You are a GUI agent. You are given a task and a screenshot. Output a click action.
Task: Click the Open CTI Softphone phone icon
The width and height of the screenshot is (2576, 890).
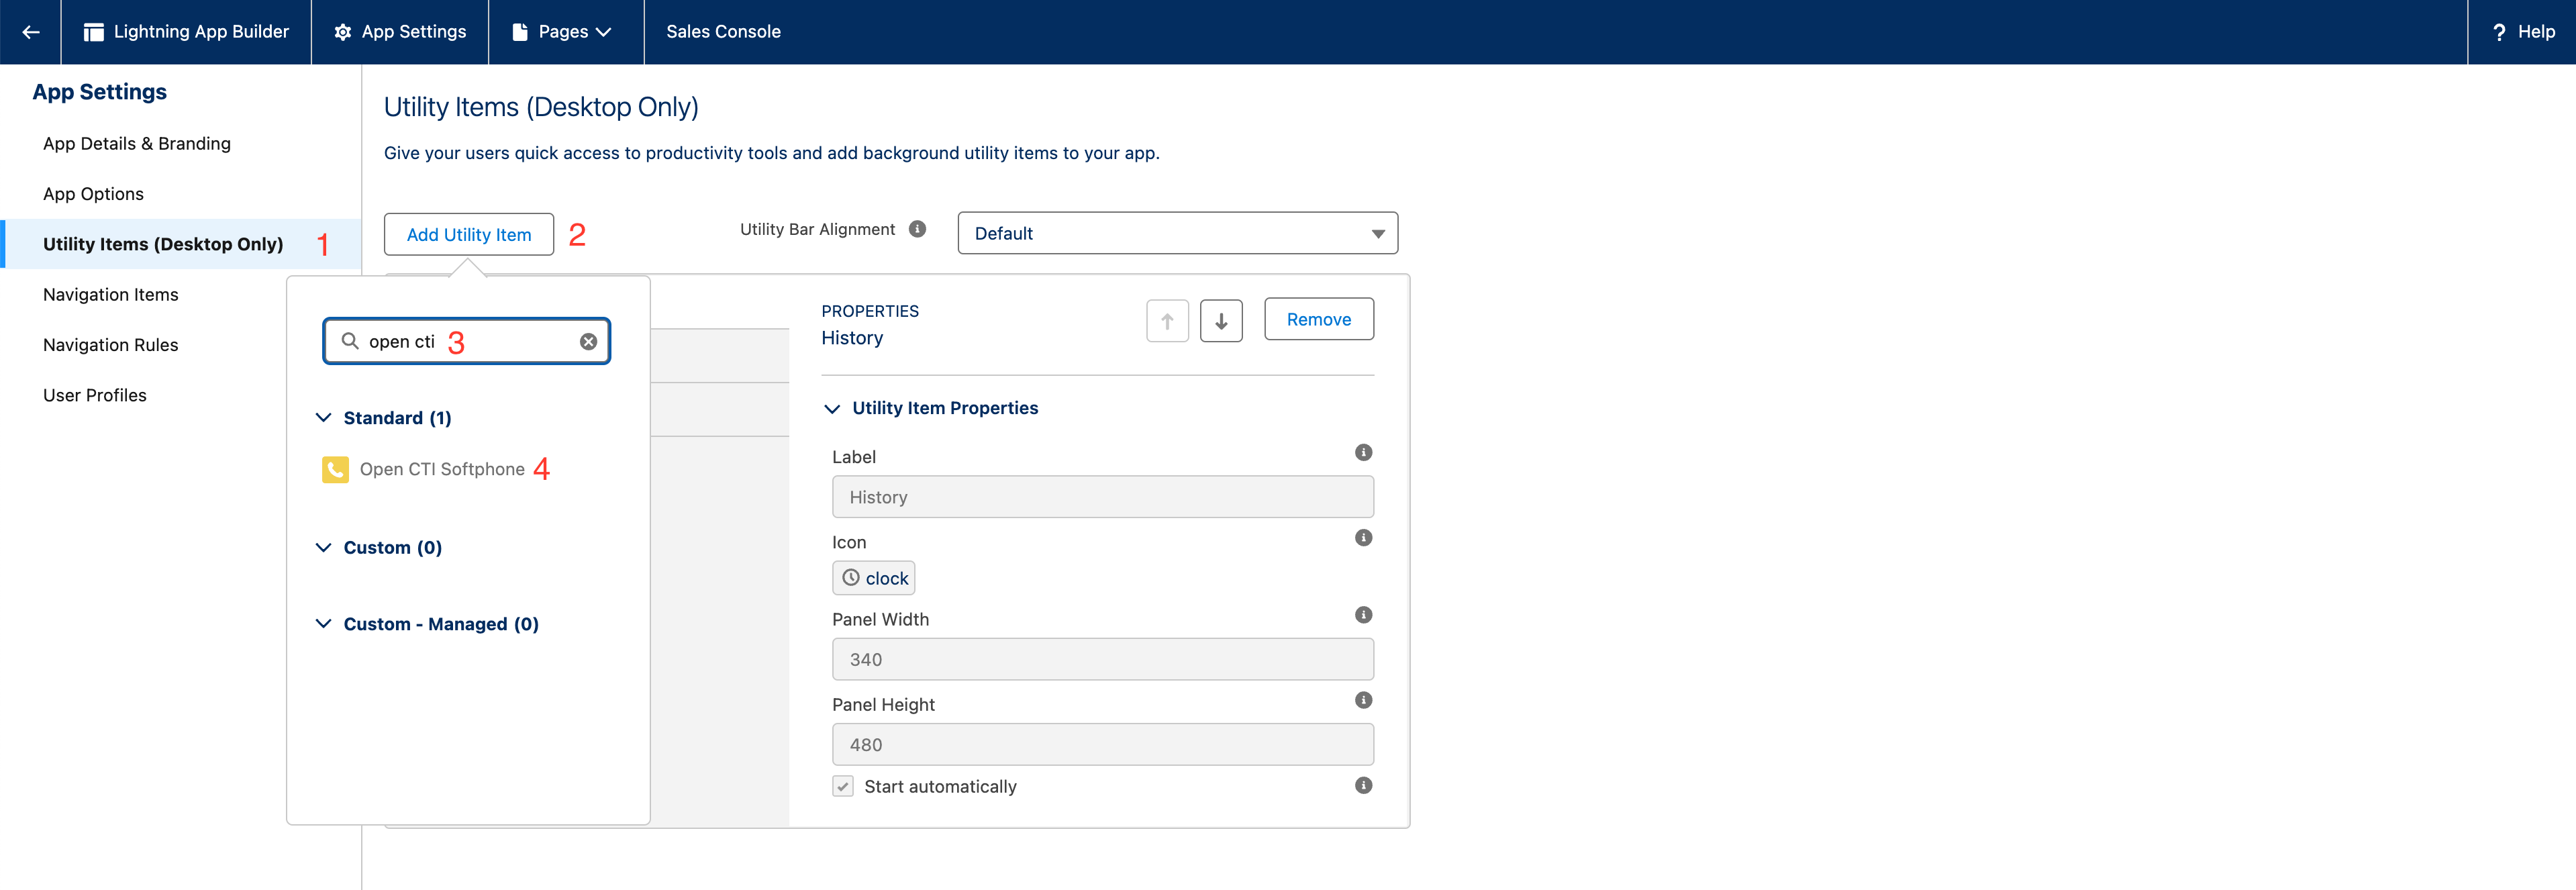(x=335, y=469)
